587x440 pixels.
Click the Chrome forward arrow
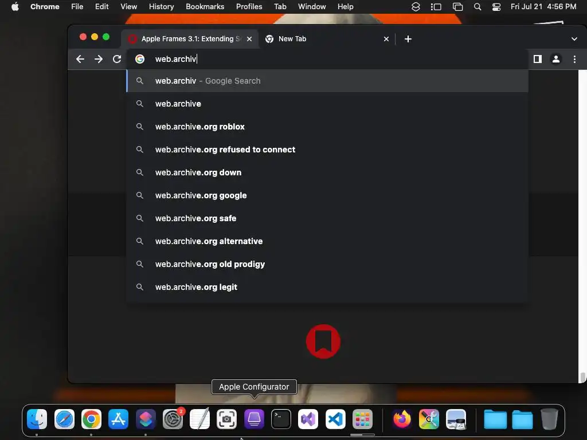pyautogui.click(x=99, y=59)
